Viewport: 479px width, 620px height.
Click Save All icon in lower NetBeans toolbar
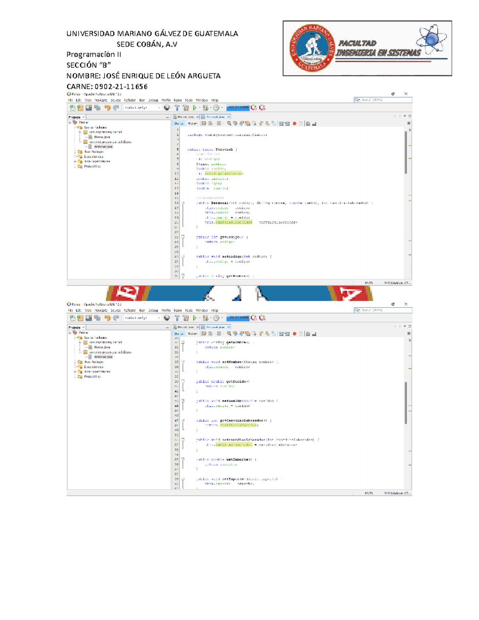click(x=97, y=318)
